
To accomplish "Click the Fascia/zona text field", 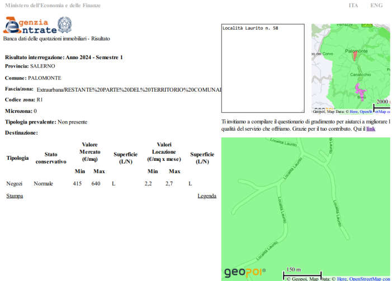I will pyautogui.click(x=129, y=89).
